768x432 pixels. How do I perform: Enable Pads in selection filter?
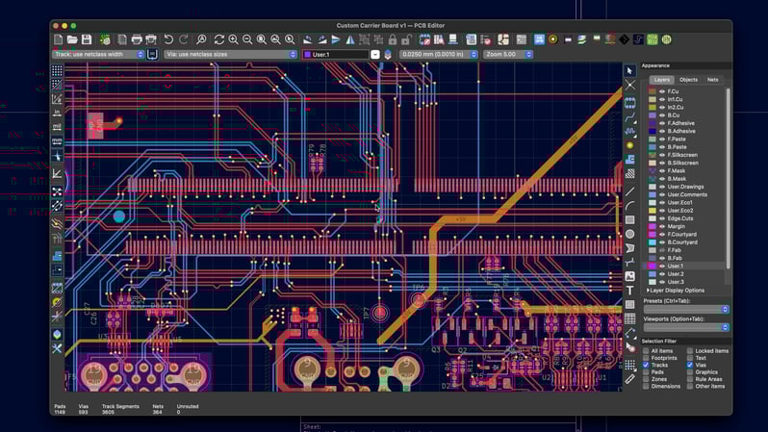pyautogui.click(x=646, y=372)
